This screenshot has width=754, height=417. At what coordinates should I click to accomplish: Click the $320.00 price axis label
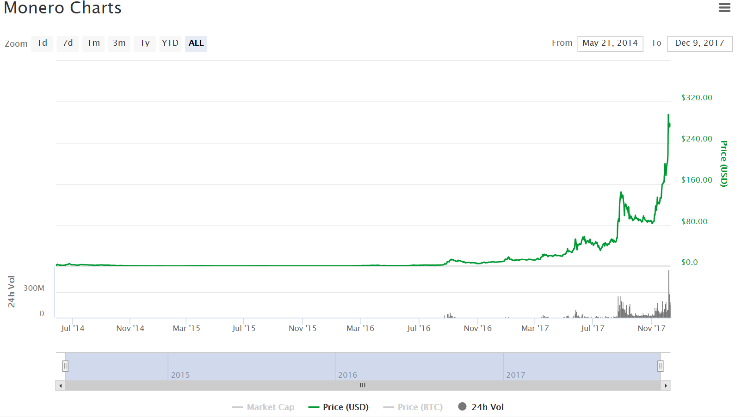click(697, 98)
